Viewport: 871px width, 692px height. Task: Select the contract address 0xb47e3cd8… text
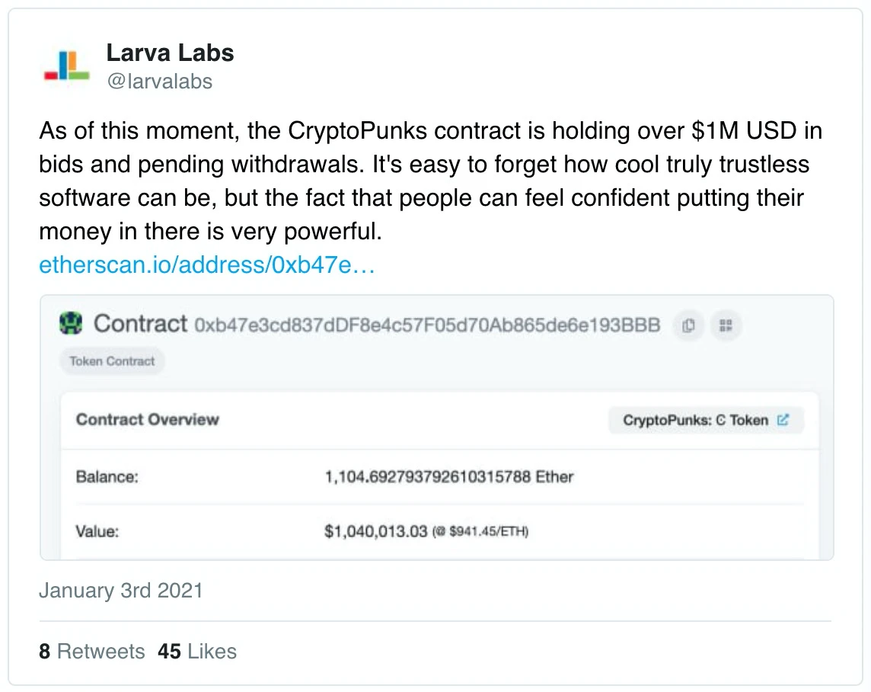click(x=427, y=325)
